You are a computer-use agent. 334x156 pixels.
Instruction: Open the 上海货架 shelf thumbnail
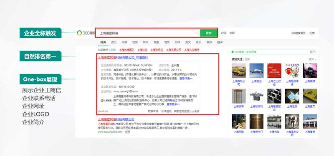238,96
